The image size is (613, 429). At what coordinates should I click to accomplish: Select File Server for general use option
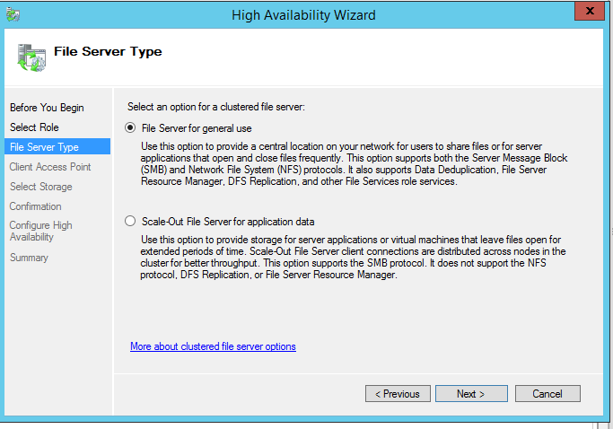pyautogui.click(x=131, y=127)
